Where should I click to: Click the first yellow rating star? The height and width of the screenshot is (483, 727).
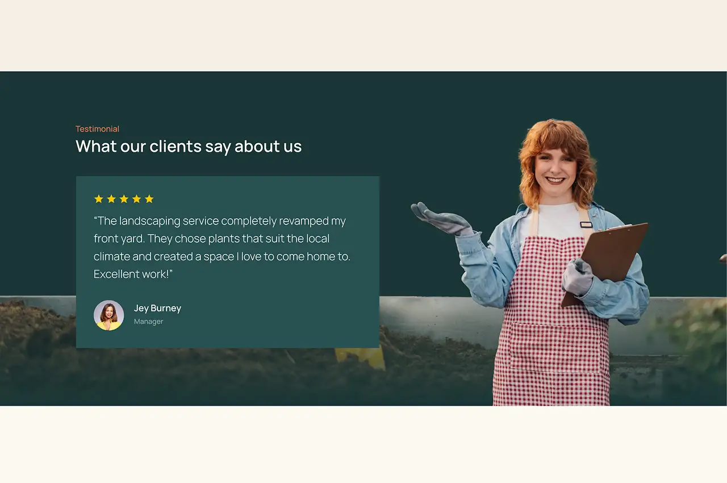99,199
